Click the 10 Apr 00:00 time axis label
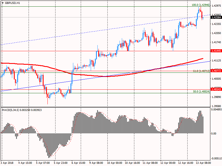Image resolution: width=222 pixels, height=166 pixels. [x=115, y=163]
